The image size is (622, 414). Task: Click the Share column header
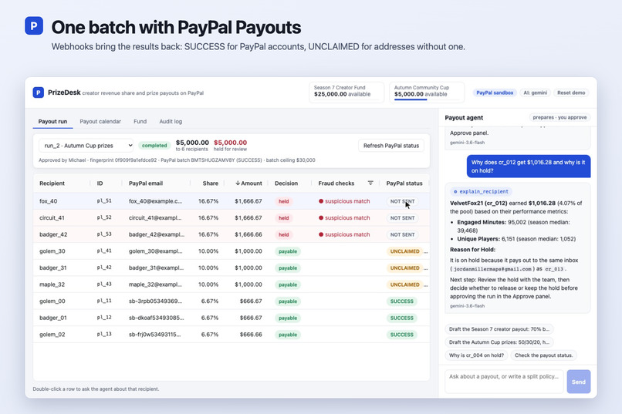210,183
